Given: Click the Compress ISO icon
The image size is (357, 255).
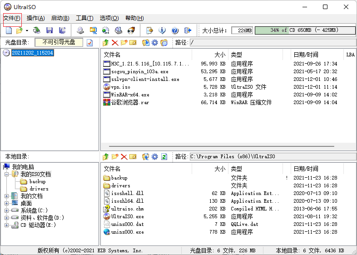Looking at the screenshot, I should (x=93, y=30).
